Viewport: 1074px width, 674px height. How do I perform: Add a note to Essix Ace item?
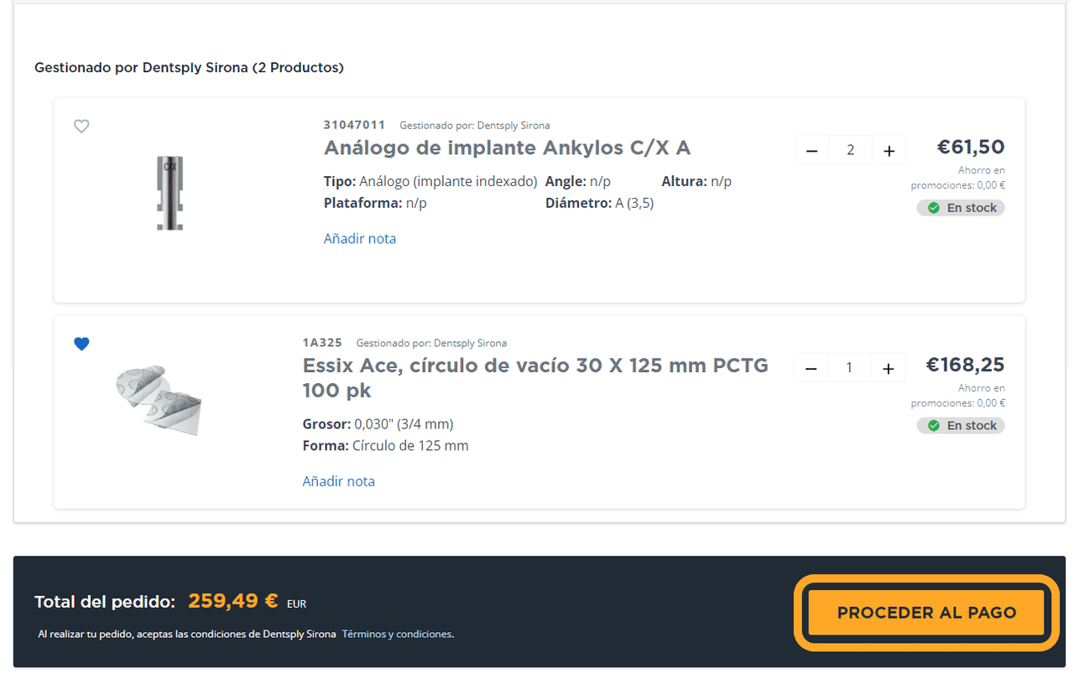(338, 481)
